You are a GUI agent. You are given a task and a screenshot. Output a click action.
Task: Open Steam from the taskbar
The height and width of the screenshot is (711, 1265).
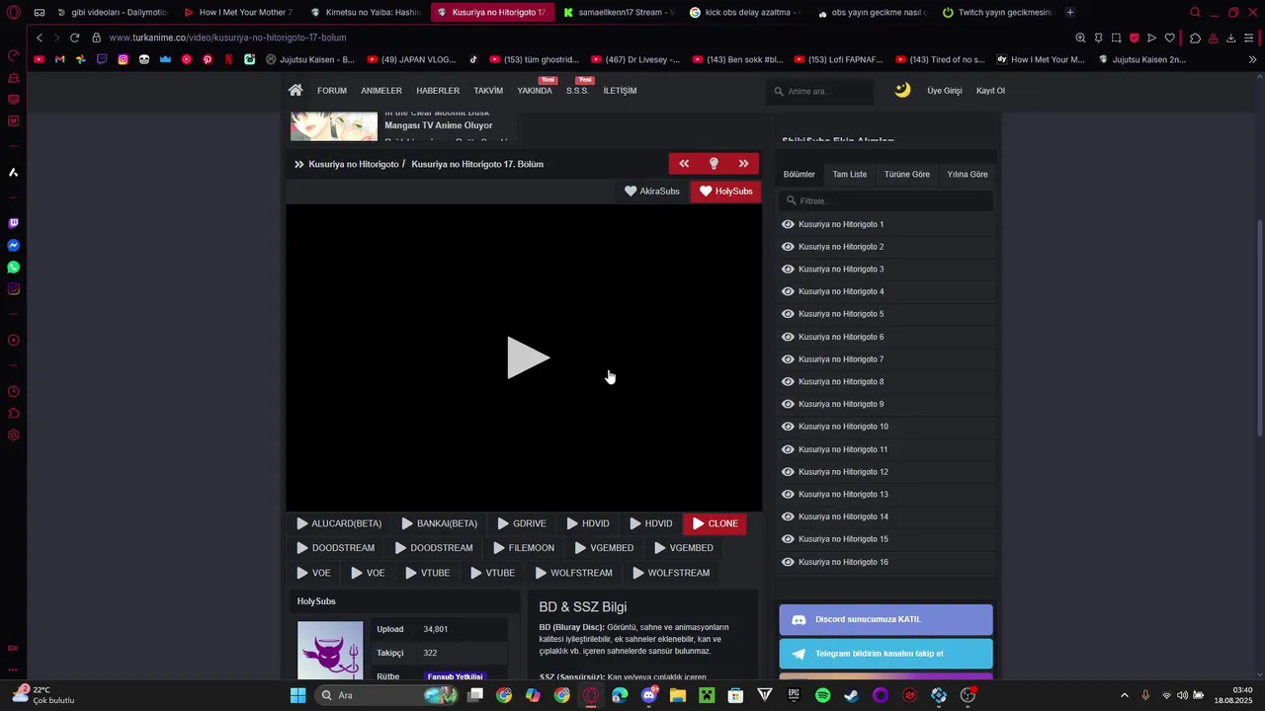(x=851, y=695)
